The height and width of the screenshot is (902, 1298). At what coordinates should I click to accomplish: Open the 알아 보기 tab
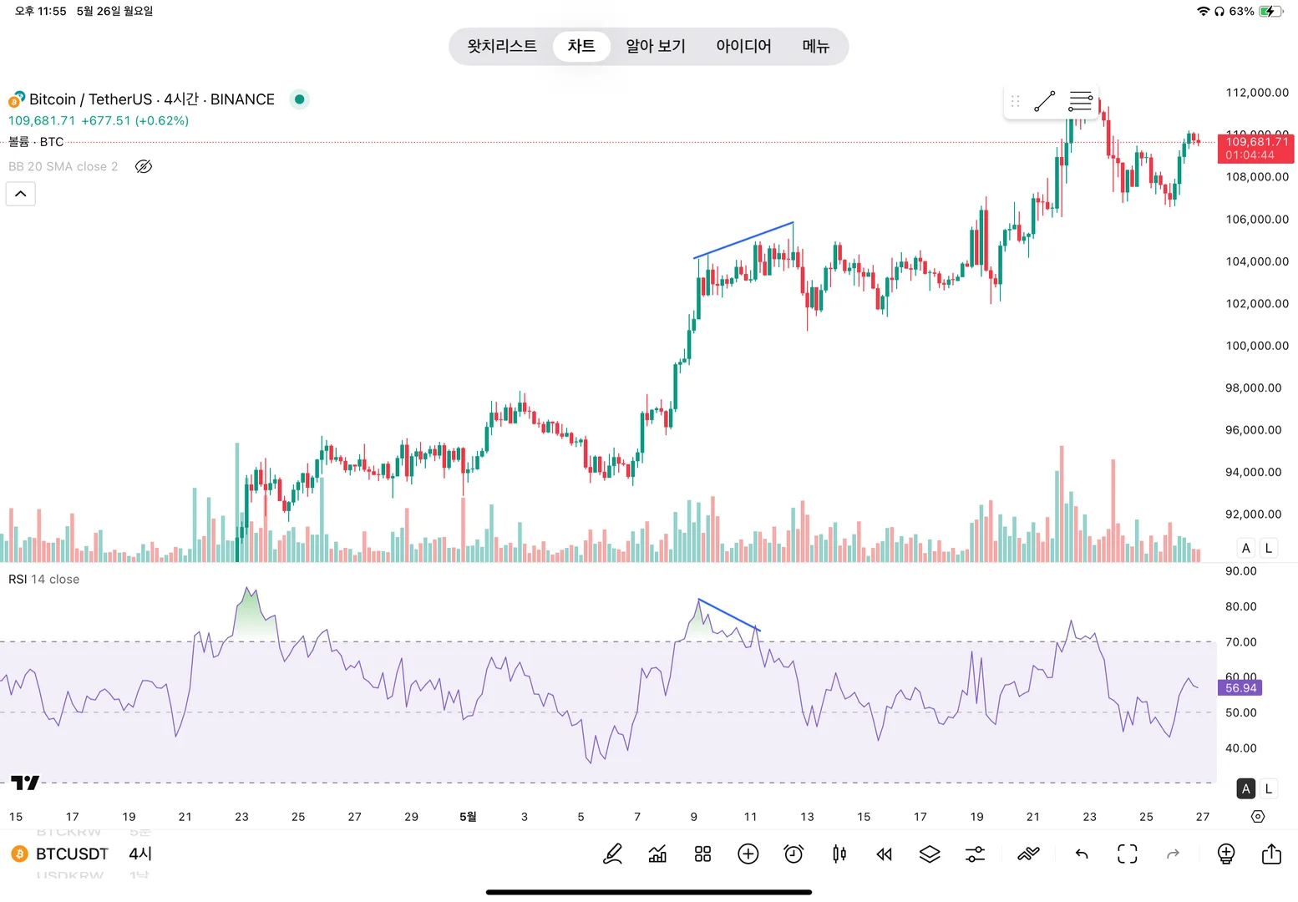coord(656,46)
